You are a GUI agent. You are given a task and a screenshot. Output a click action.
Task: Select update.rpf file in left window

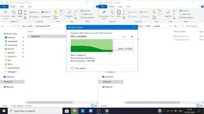pyautogui.click(x=47, y=36)
